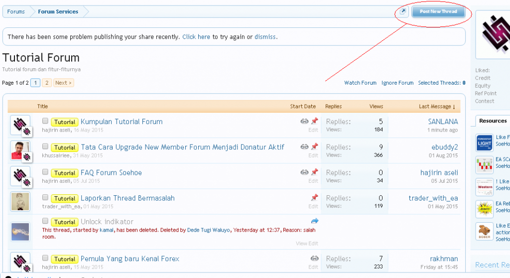Image resolution: width=510 pixels, height=278 pixels.
Task: Select the FAQ Forum Soehoe thread checkbox
Action: (x=45, y=172)
